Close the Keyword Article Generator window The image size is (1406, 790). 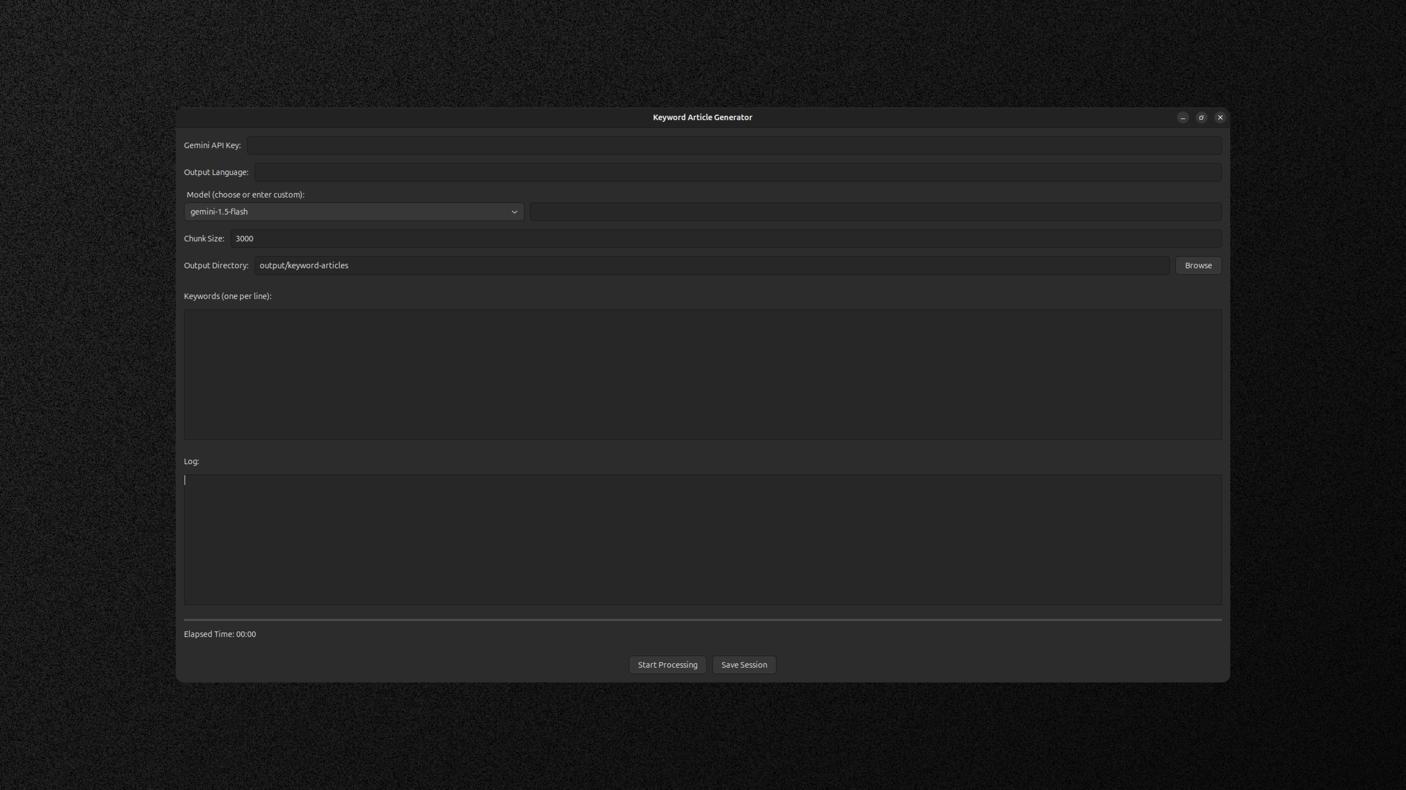click(1220, 117)
